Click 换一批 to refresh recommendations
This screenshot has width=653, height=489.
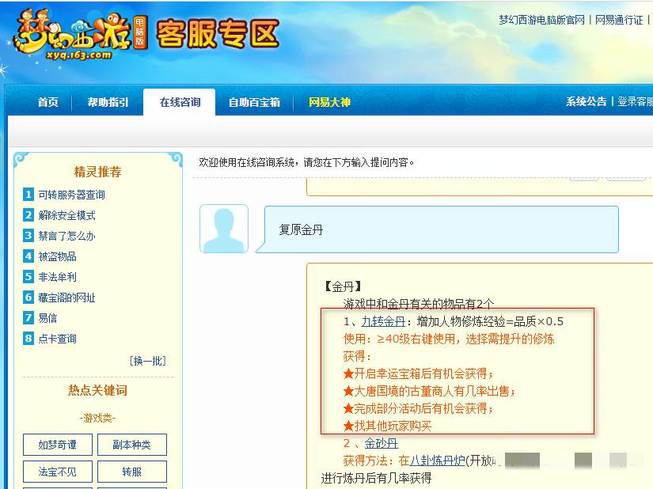pyautogui.click(x=145, y=360)
